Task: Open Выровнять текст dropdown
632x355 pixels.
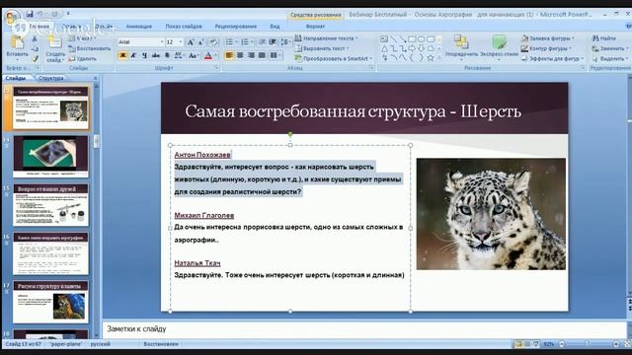Action: (x=322, y=48)
